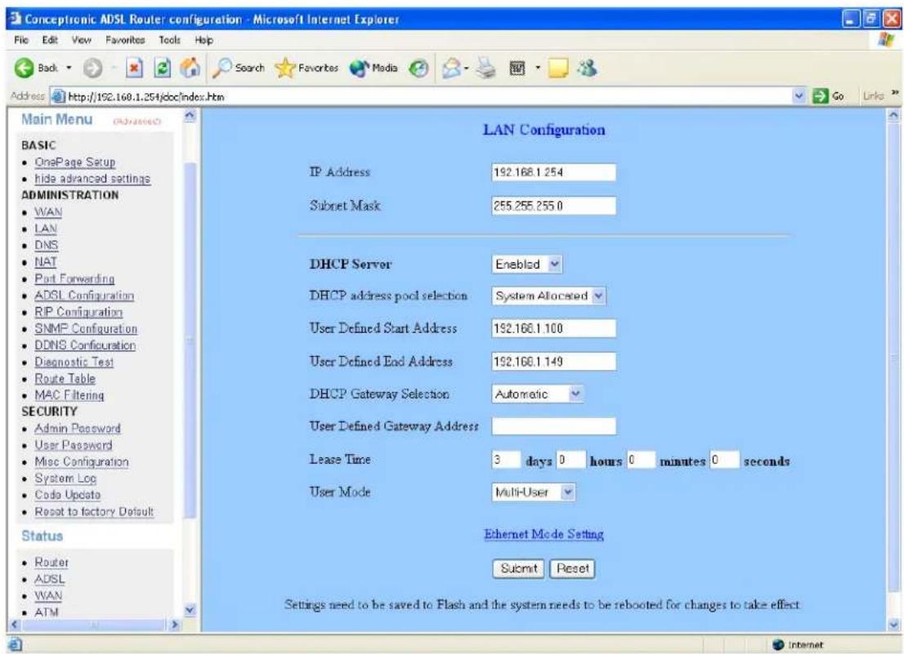Screen dimensions: 904x654
Task: Click the Forward arrow icon
Action: point(92,69)
